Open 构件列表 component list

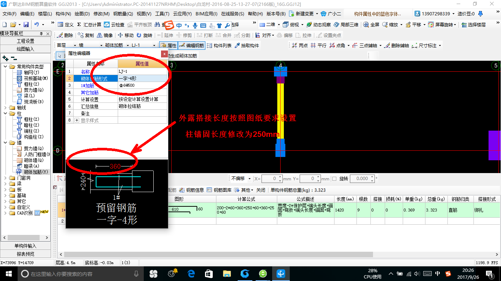219,45
